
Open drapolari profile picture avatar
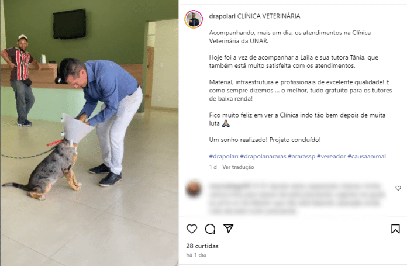pyautogui.click(x=194, y=19)
